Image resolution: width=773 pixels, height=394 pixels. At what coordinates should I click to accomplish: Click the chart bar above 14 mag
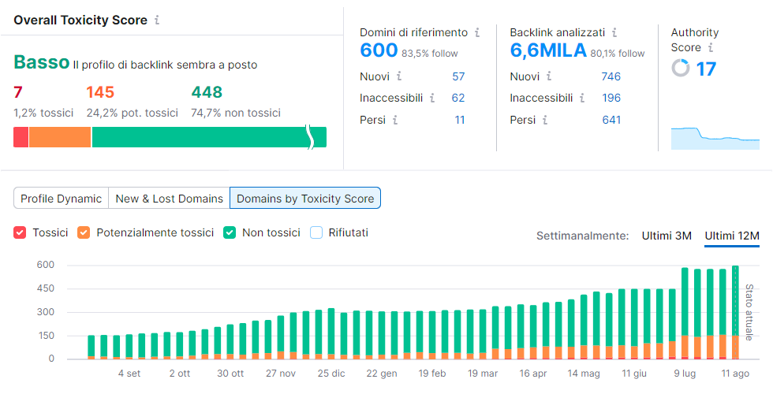[584, 327]
